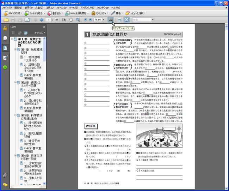Open the search box dropdown arrow
The image size is (229, 191).
pos(153,20)
